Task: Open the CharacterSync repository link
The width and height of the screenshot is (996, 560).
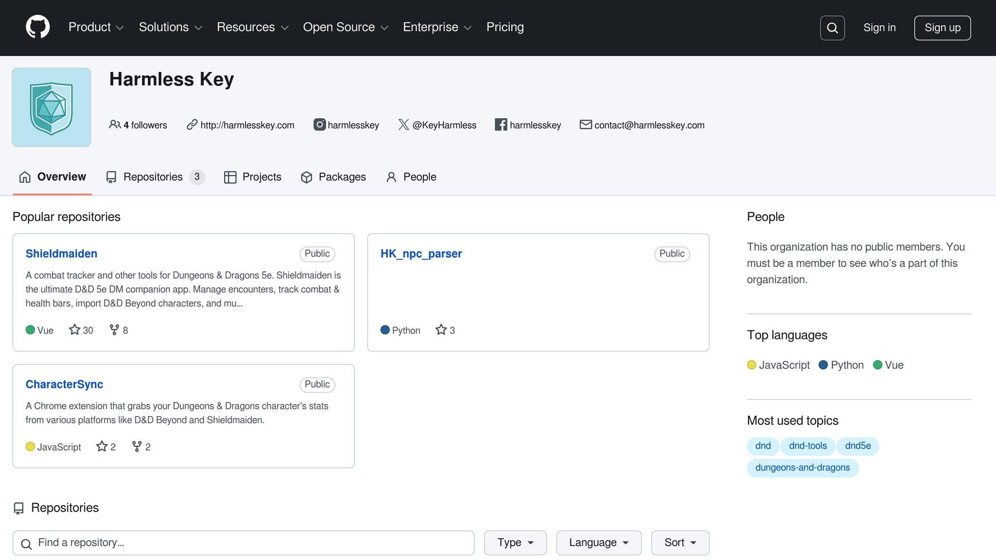Action: tap(64, 385)
